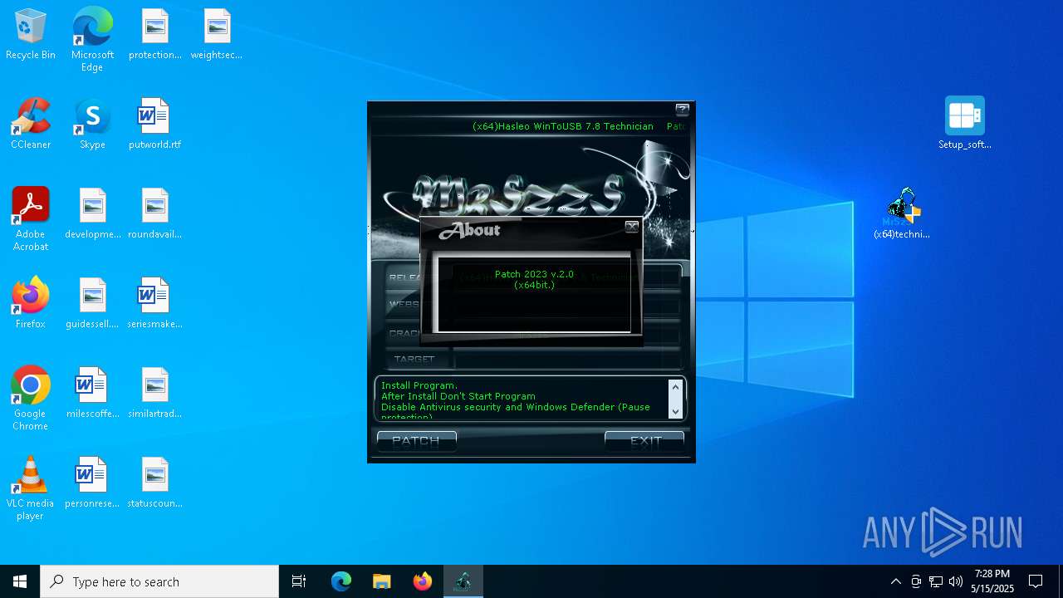Select the weightsec... image file icon
Image resolution: width=1063 pixels, height=598 pixels.
coord(216,35)
